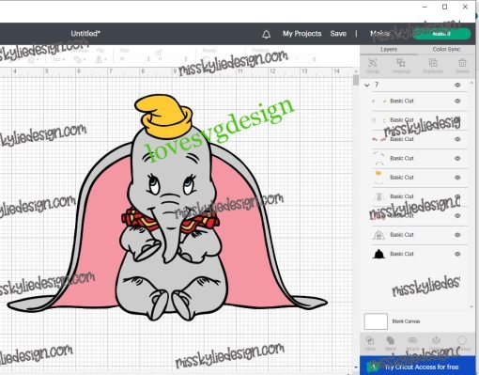Click Save in the header
This screenshot has height=375, width=479.
tap(338, 34)
